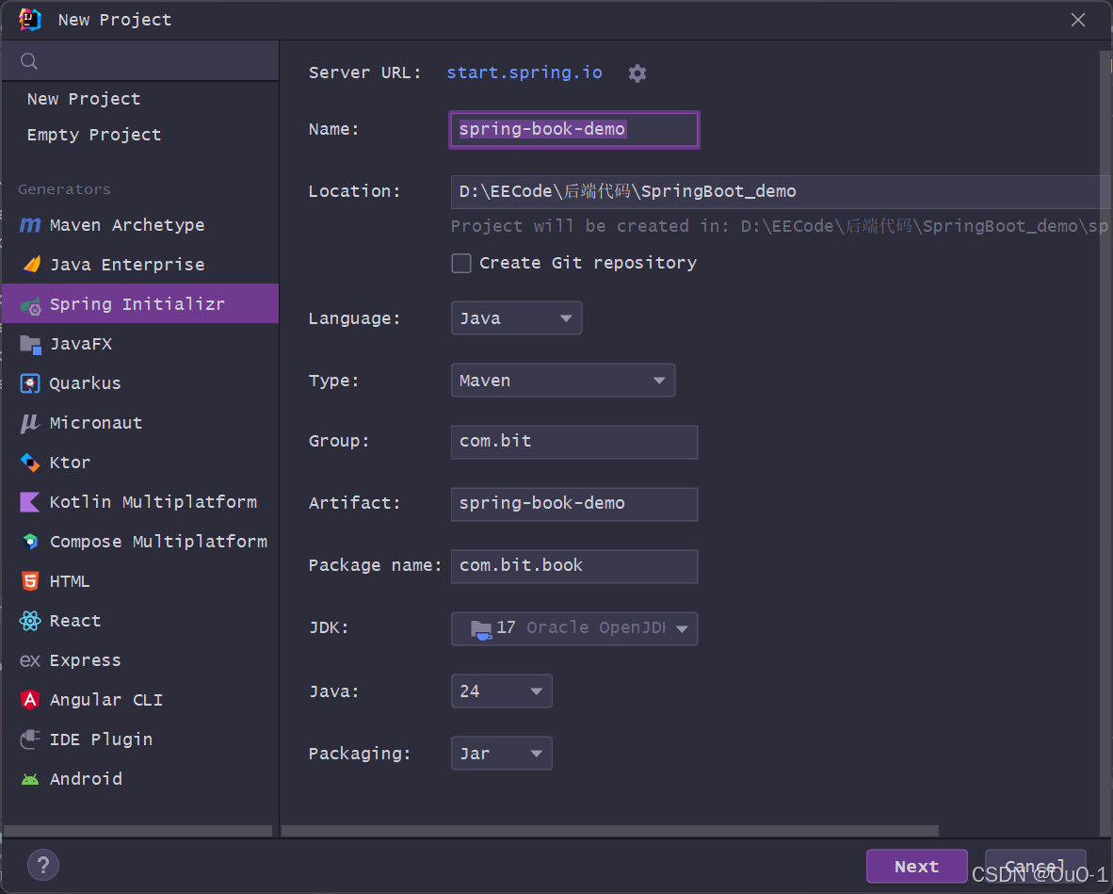This screenshot has width=1113, height=894.
Task: Select the Micronaut generator entry
Action: pos(140,423)
